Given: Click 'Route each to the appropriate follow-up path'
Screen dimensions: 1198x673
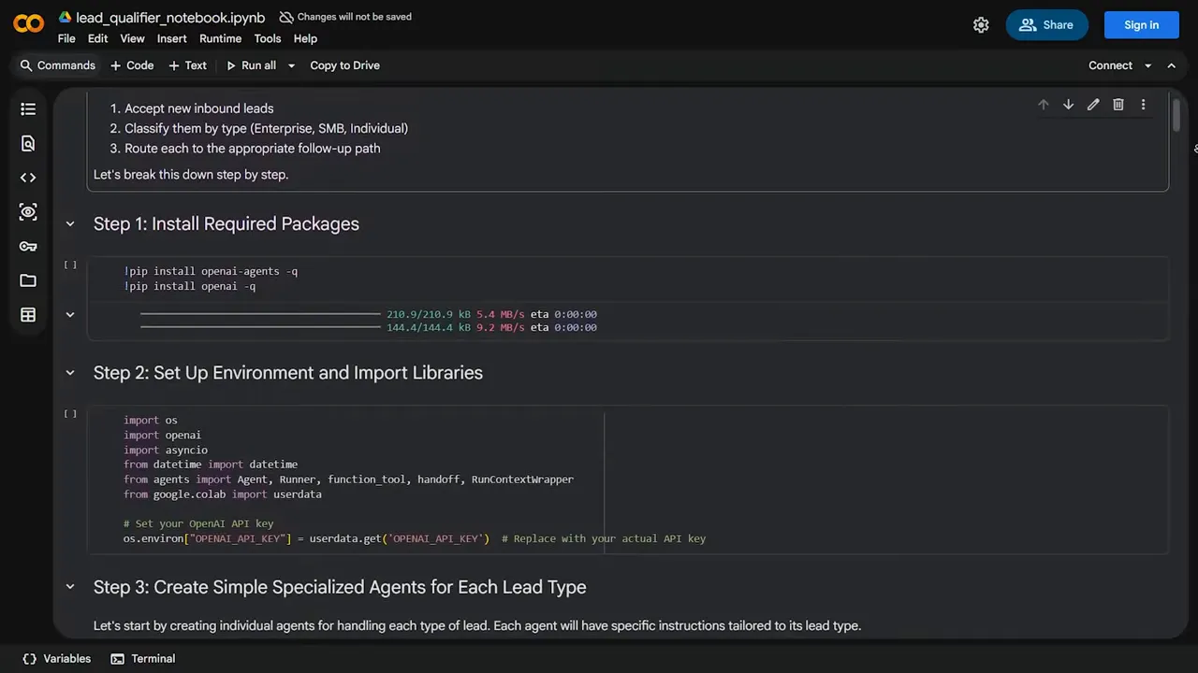Looking at the screenshot, I should (253, 148).
